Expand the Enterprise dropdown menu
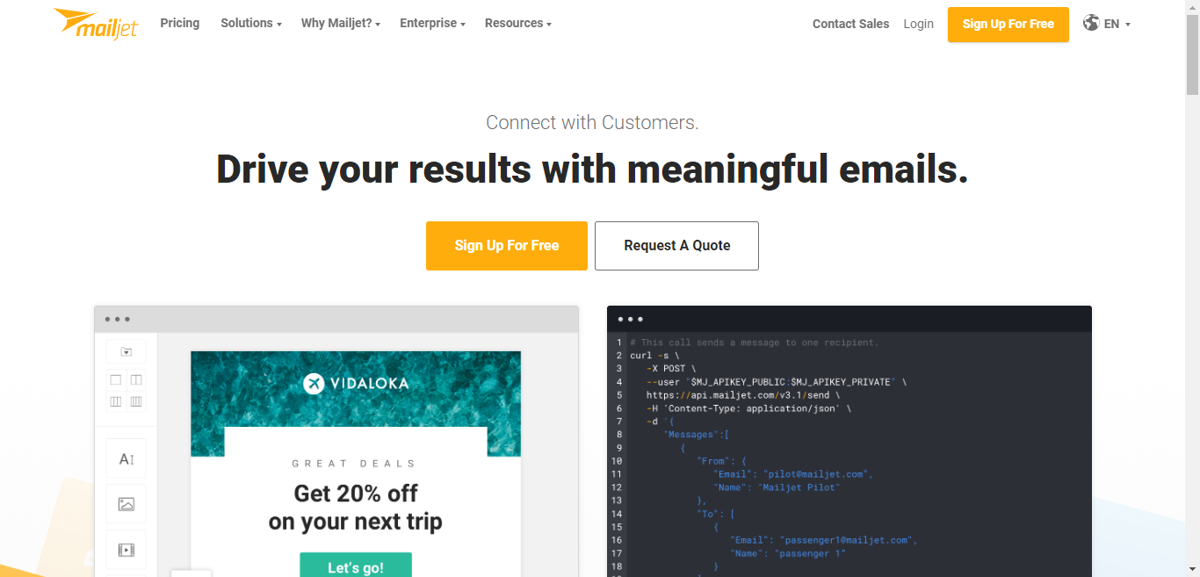Image resolution: width=1200 pixels, height=577 pixels. (x=432, y=24)
